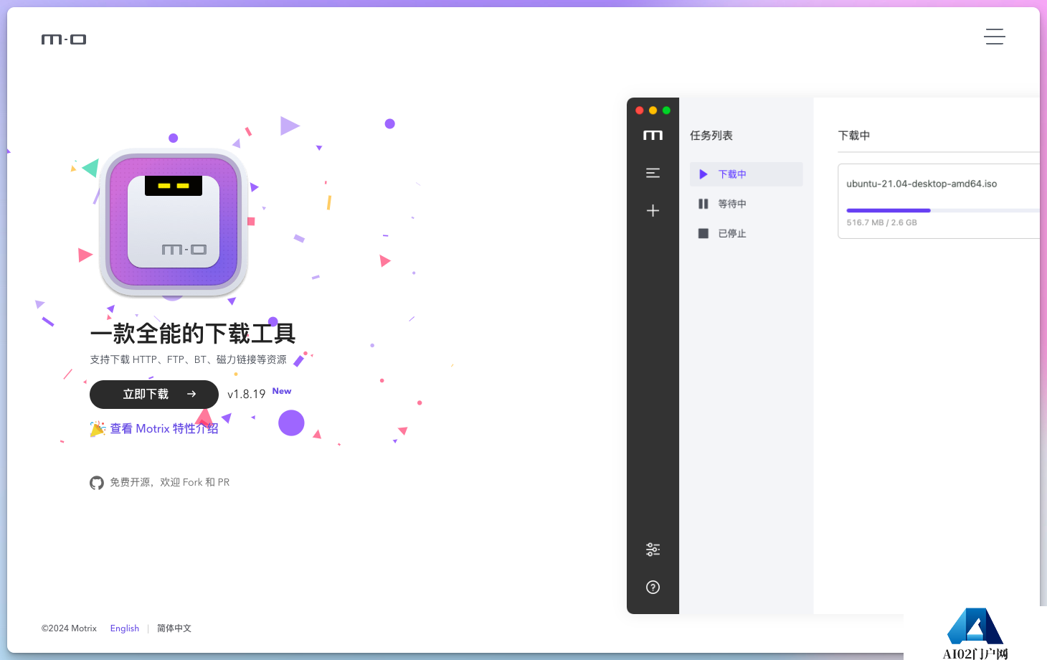Click the New badge next to version
1047x660 pixels.
282,391
